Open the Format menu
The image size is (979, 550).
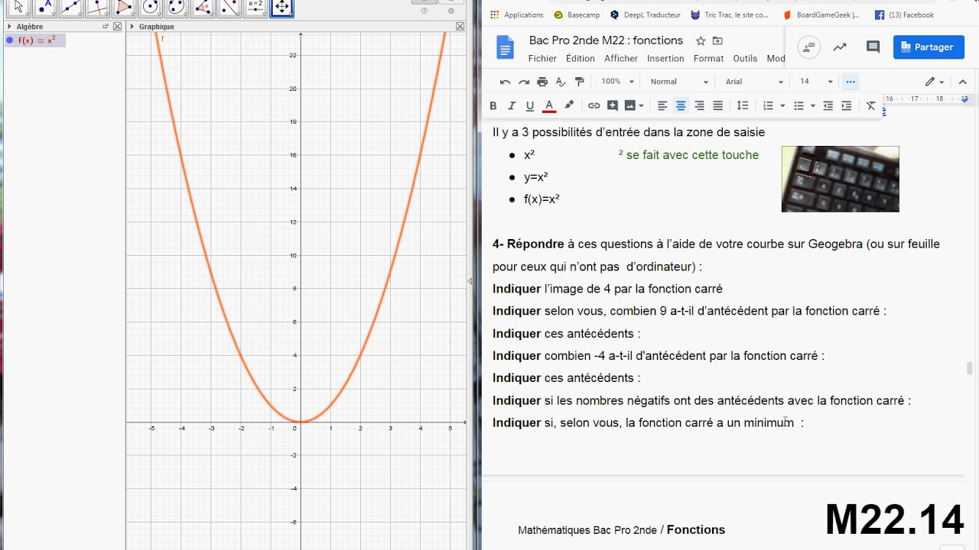pos(708,59)
